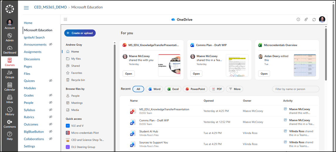Click Word file icon for Student AI Hub row

coord(132,133)
